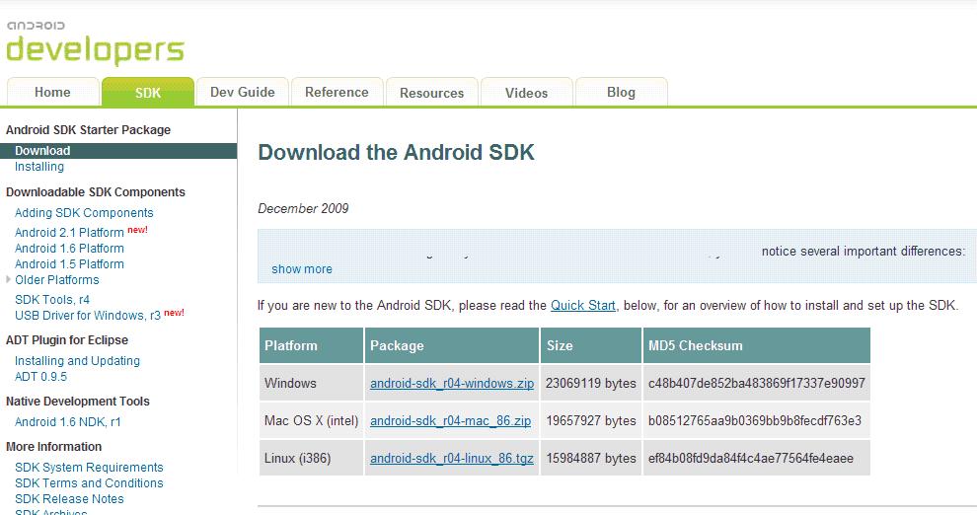Open Adding SDK Components link
The image size is (977, 515).
tap(84, 213)
